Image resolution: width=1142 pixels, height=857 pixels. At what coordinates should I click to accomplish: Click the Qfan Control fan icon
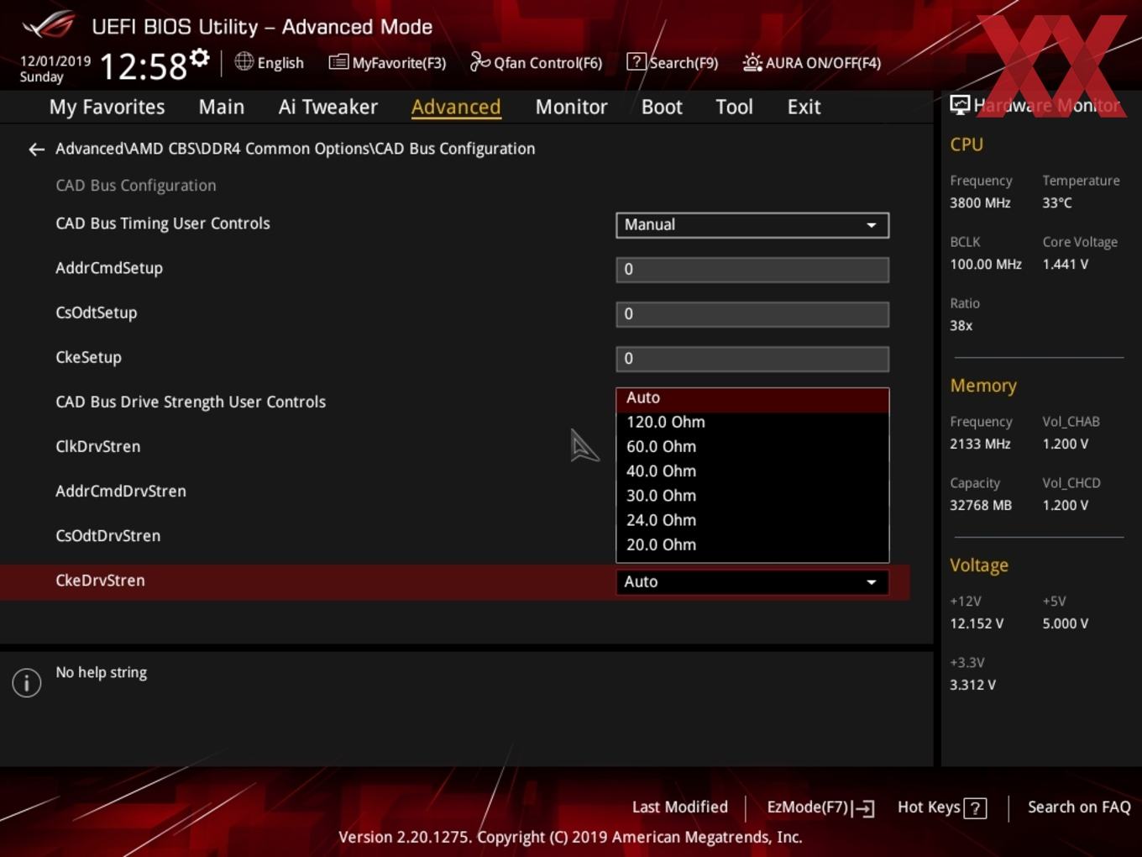[x=479, y=61]
